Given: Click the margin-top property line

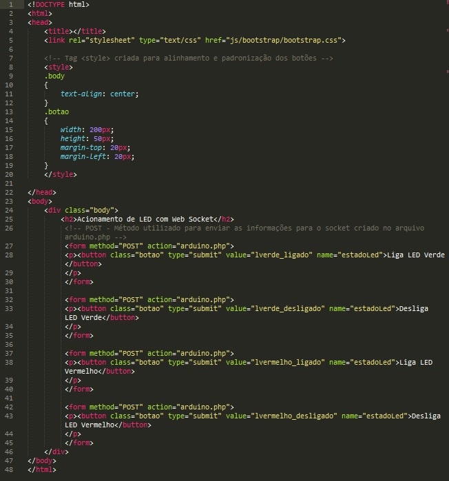Looking at the screenshot, I should tap(95, 147).
